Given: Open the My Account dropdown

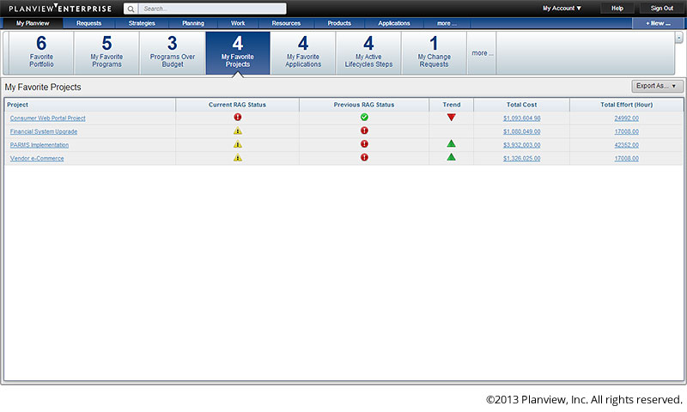Looking at the screenshot, I should [562, 9].
